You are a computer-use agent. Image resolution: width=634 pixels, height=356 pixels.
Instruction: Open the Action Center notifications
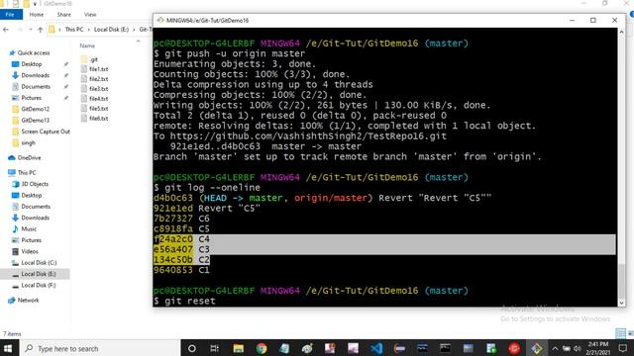(623, 348)
